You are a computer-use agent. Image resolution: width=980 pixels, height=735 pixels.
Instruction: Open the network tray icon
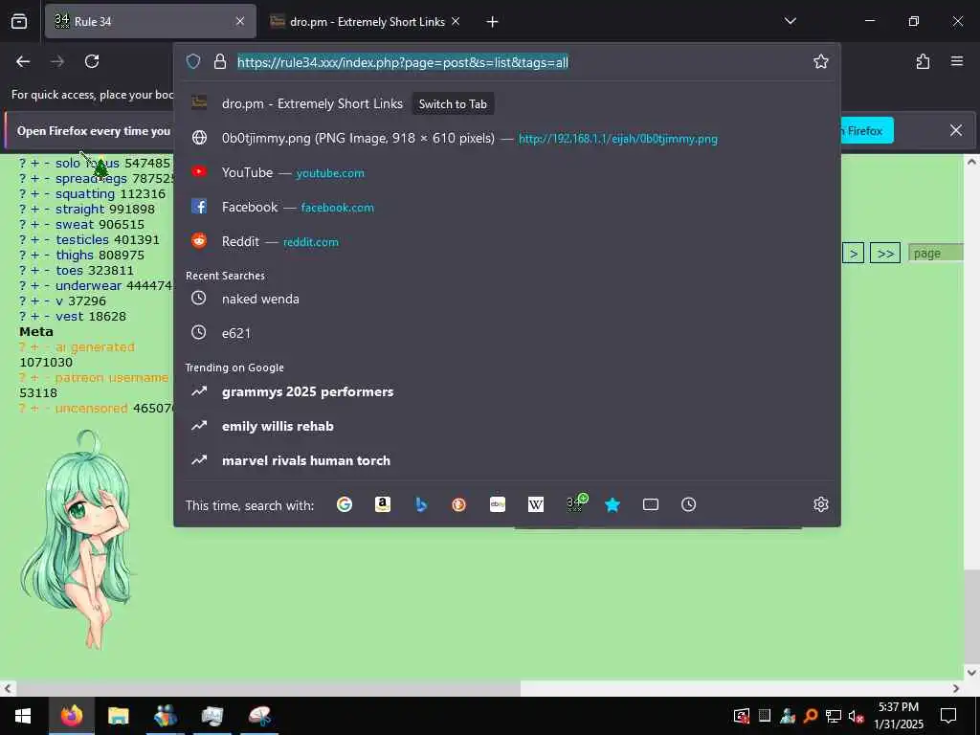point(834,716)
